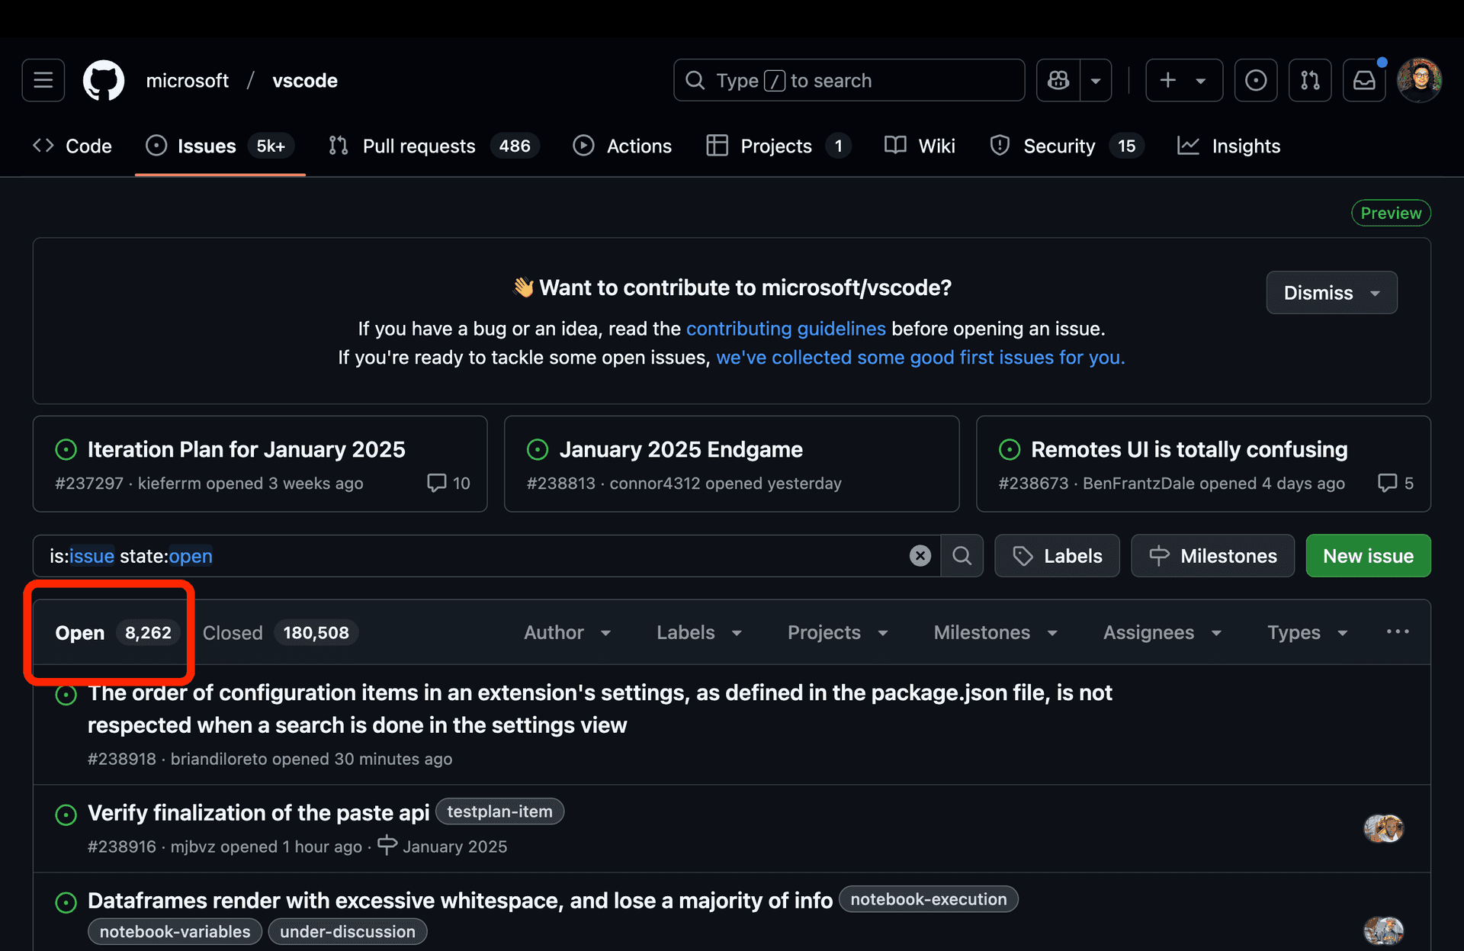This screenshot has height=951, width=1464.
Task: Expand the Author filter dropdown
Action: pos(567,633)
